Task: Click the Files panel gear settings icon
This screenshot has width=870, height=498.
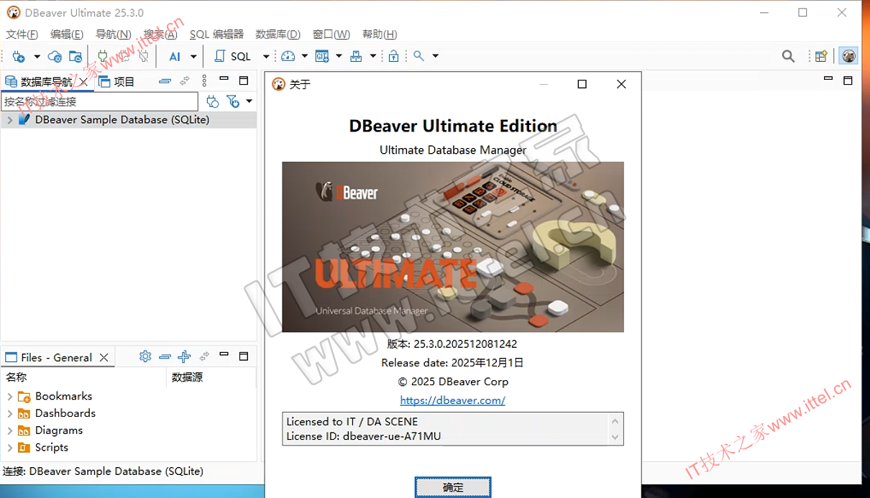Action: (x=145, y=356)
